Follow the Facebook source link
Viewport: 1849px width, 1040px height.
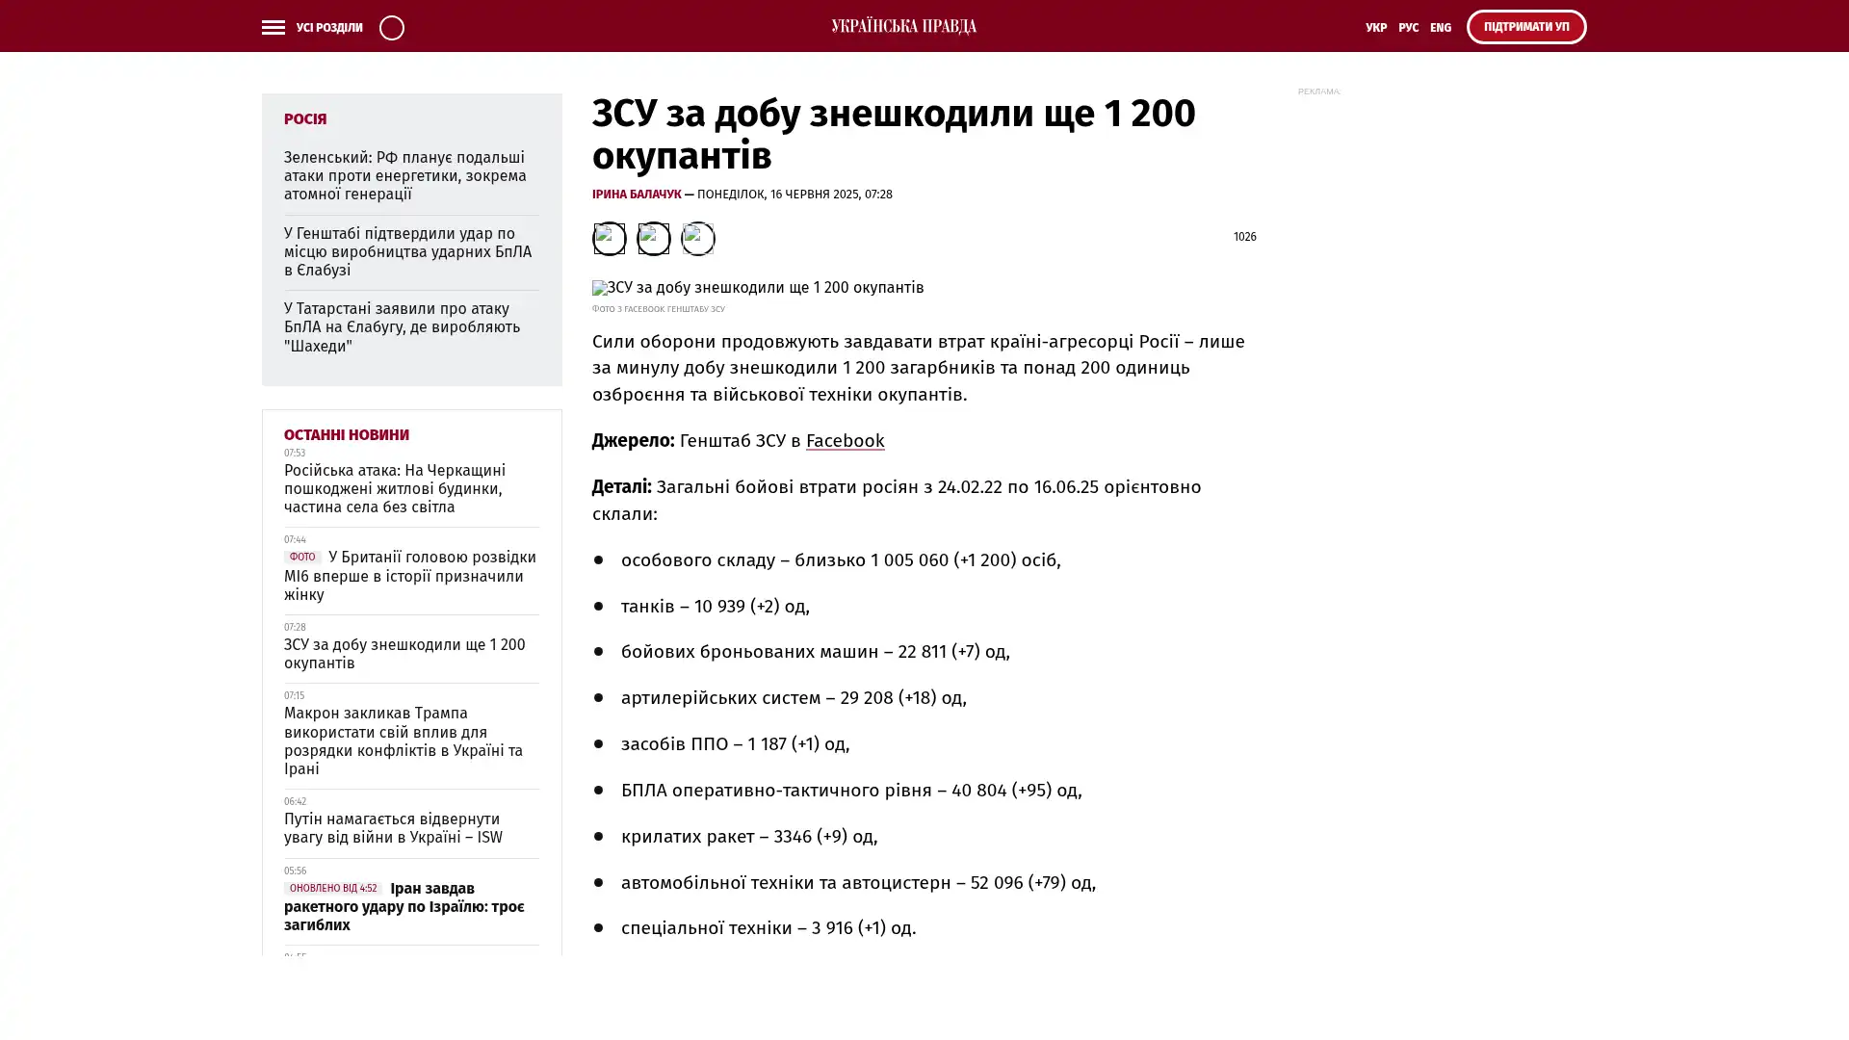pos(845,441)
